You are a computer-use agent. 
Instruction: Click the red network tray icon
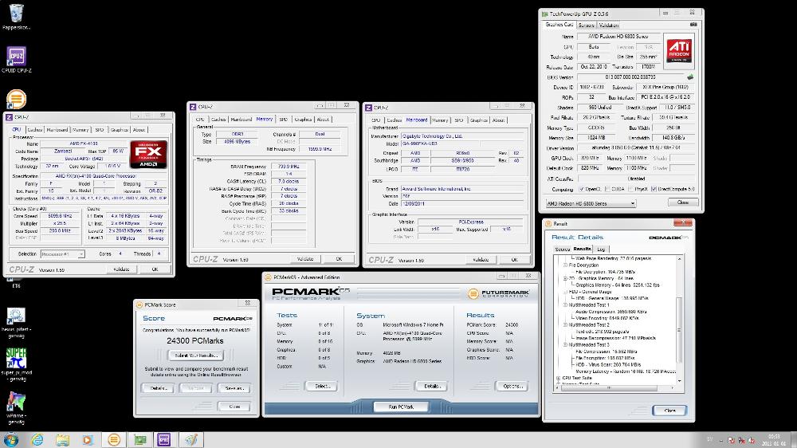(x=741, y=440)
